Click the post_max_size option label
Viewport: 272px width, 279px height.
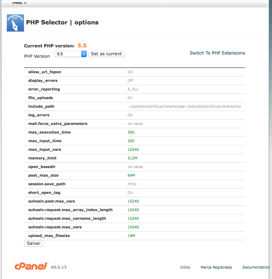(x=43, y=176)
